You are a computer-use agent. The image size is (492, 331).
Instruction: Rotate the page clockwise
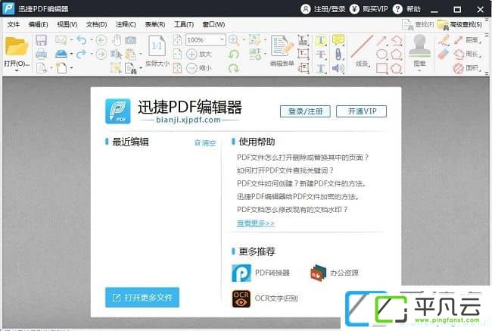point(233,68)
